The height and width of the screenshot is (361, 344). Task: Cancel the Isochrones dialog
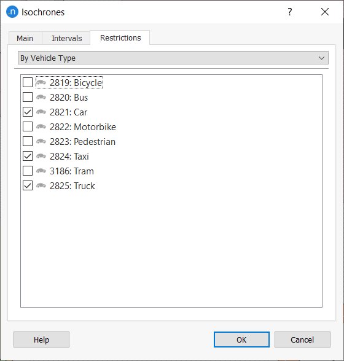[x=302, y=340]
